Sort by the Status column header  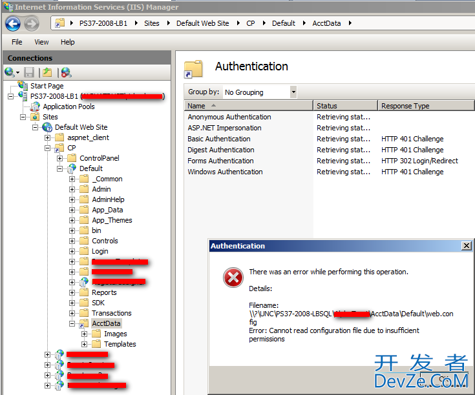click(345, 106)
